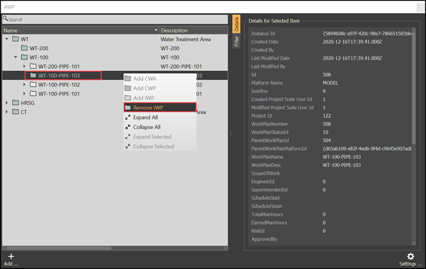Switch to the Details side tab
The image size is (426, 269).
[236, 24]
